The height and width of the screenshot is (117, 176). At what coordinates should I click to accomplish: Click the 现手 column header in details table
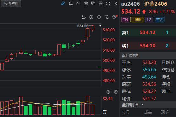165,112
